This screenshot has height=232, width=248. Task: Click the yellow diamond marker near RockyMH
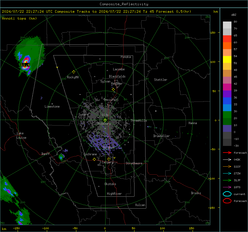tap(74, 72)
